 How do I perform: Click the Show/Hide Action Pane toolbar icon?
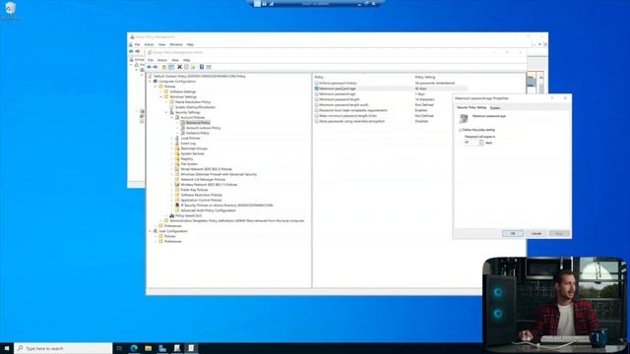pyautogui.click(x=209, y=67)
